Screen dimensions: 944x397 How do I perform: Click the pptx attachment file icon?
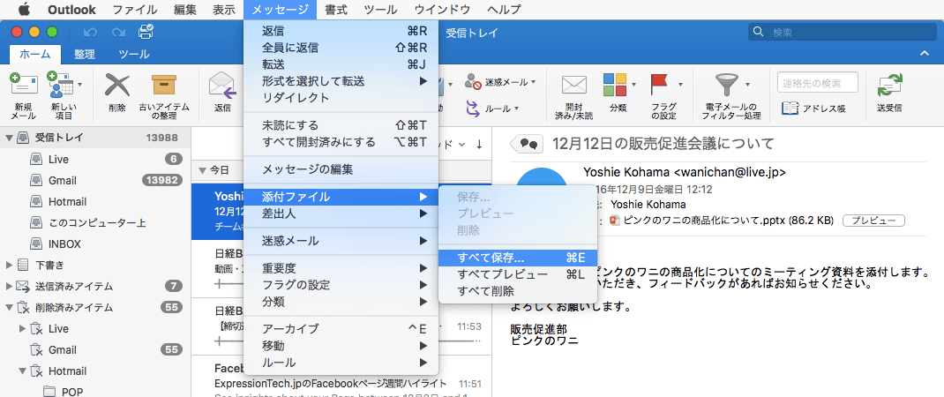coord(615,220)
